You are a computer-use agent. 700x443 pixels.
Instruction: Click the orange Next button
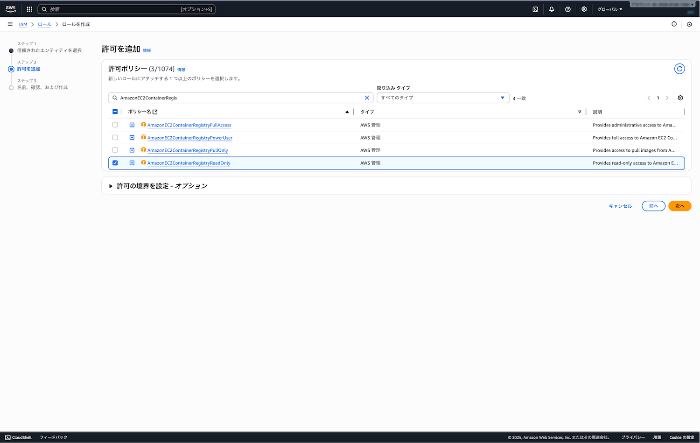(679, 206)
